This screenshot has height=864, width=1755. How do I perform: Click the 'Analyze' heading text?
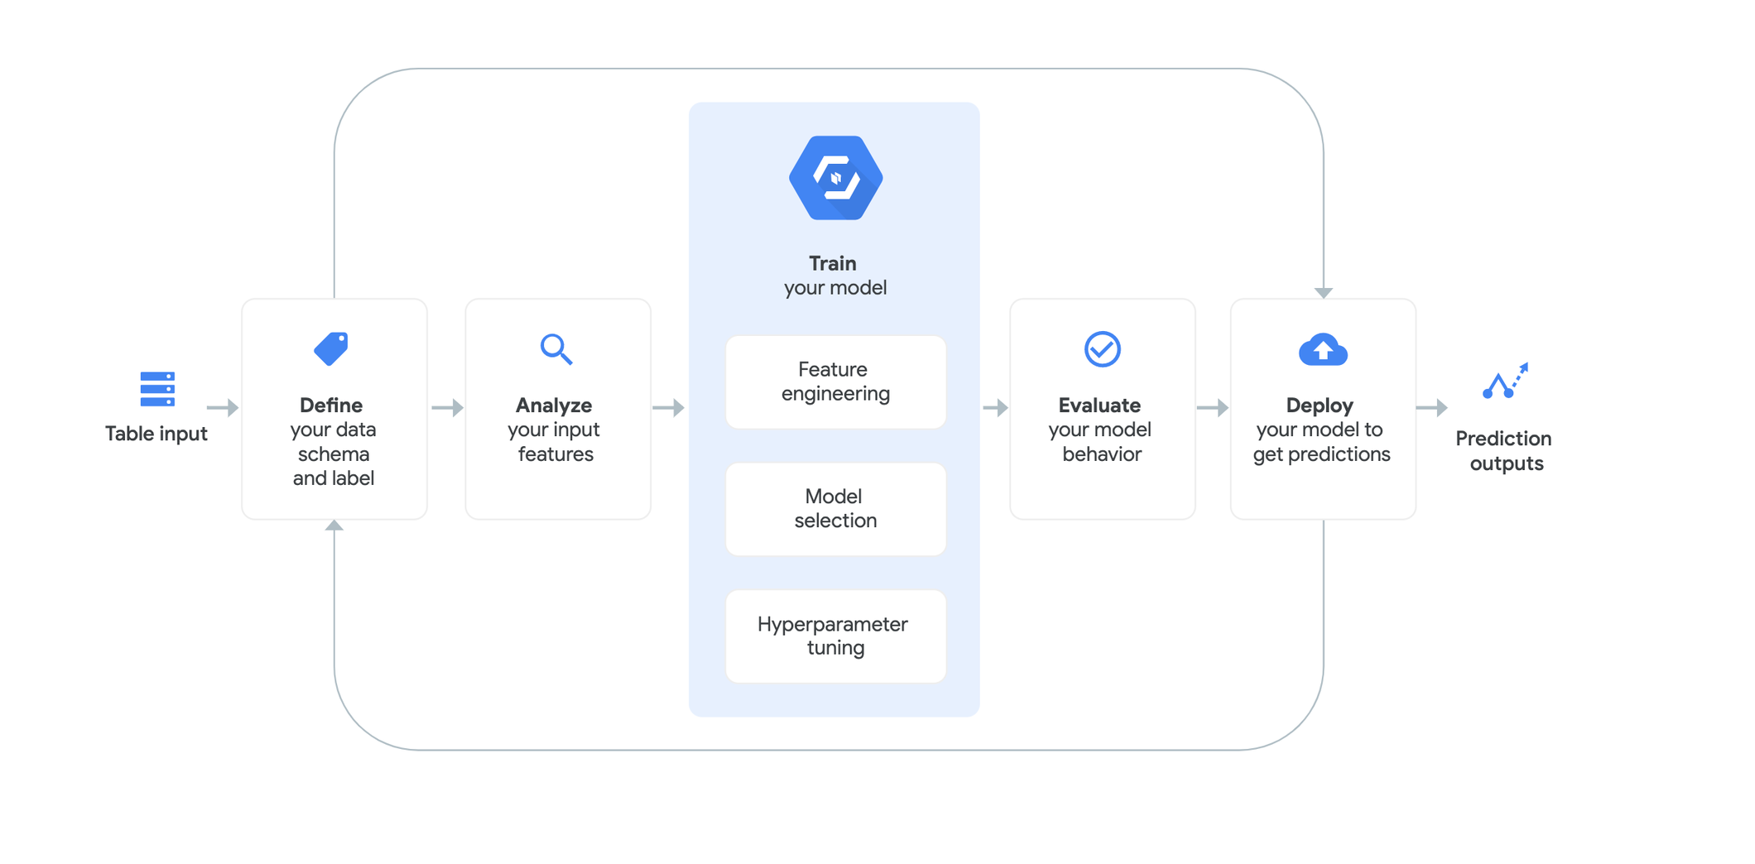tap(554, 406)
